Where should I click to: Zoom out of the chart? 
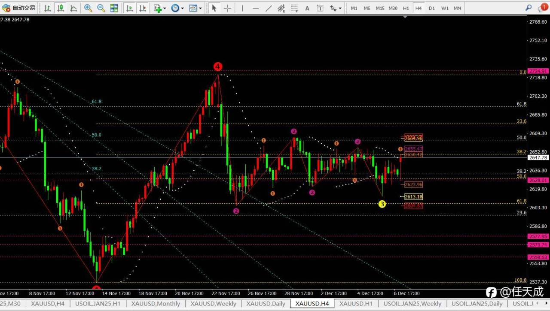(101, 8)
